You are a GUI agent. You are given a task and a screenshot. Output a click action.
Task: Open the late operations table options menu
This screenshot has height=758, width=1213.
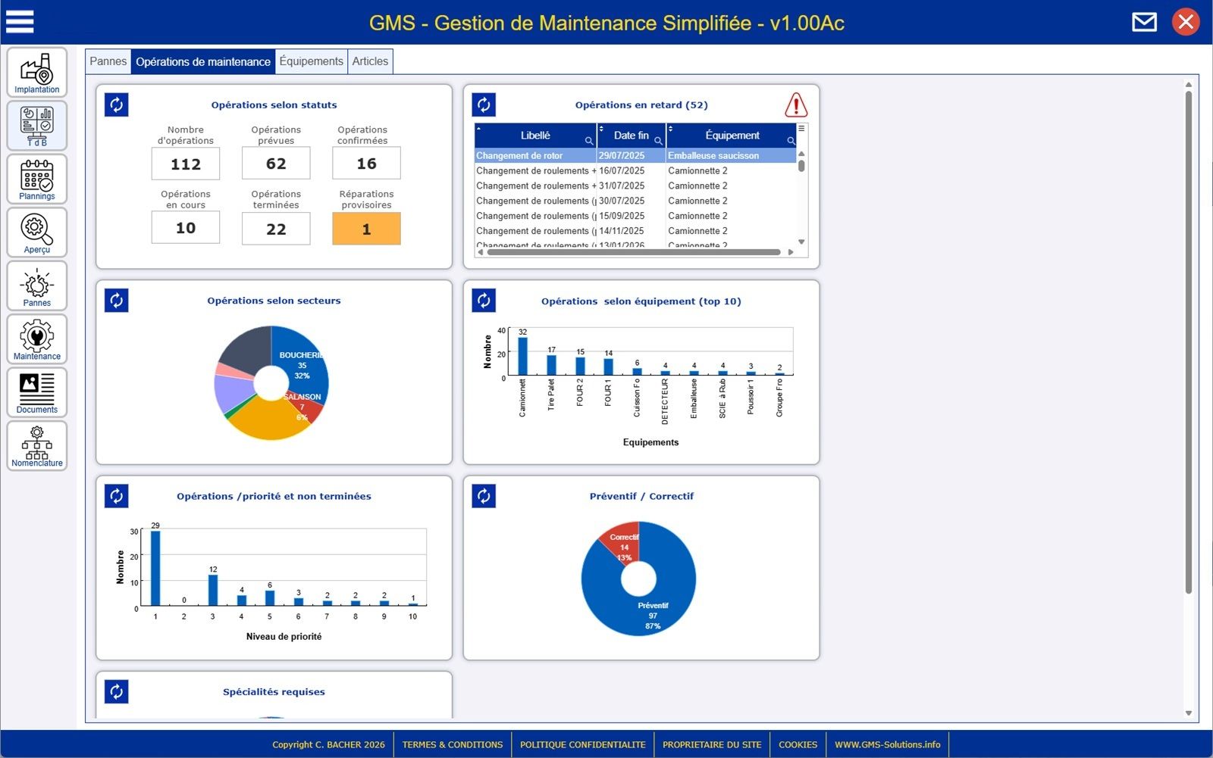click(801, 129)
